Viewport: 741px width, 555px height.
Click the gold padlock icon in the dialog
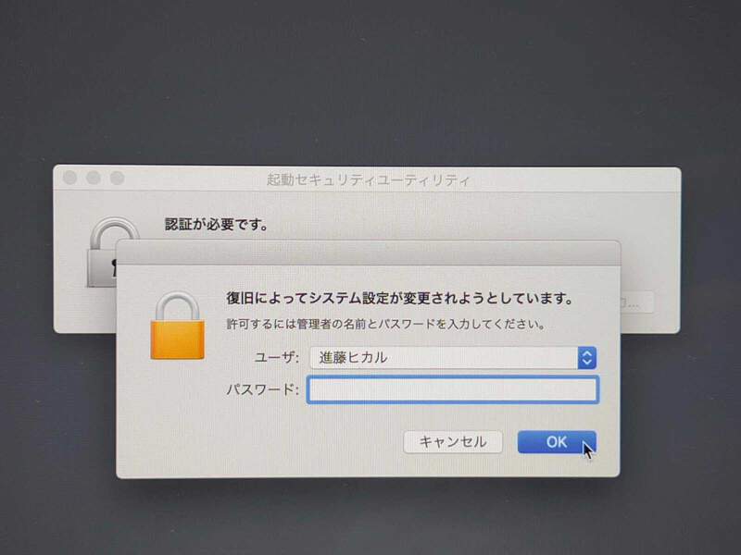tap(178, 327)
